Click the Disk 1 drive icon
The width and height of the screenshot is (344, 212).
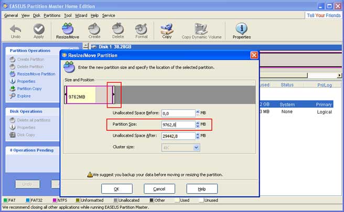[x=94, y=47]
